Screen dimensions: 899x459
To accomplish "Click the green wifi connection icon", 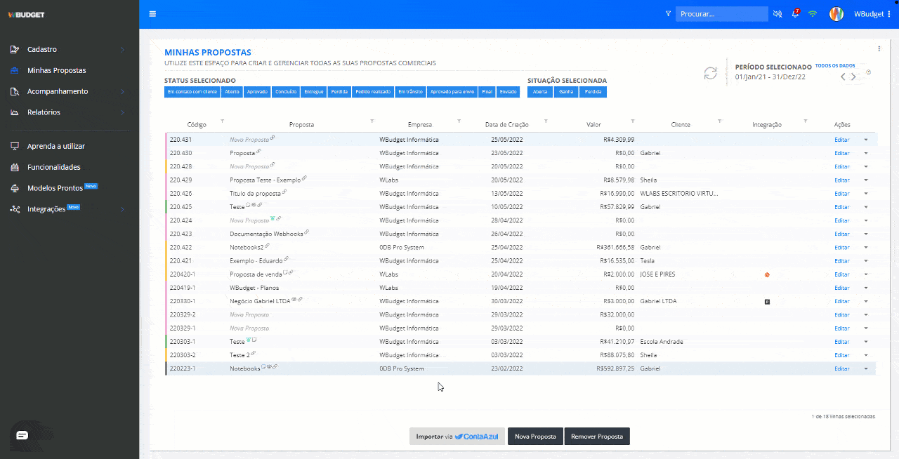I will (813, 13).
